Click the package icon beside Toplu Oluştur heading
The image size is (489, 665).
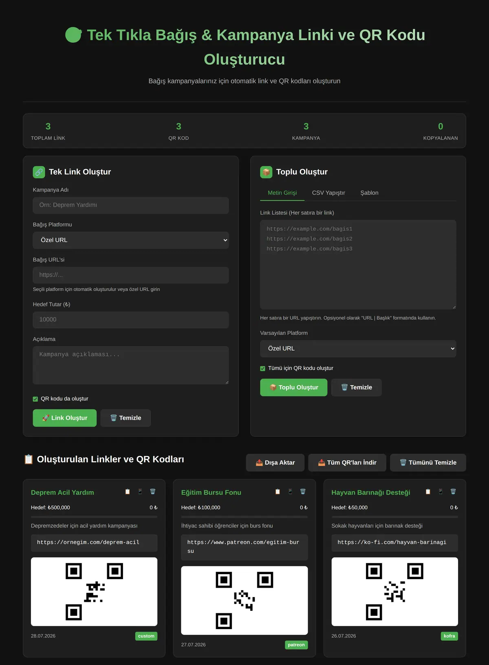coord(266,172)
